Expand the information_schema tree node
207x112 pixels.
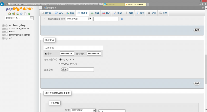click(x=3, y=29)
